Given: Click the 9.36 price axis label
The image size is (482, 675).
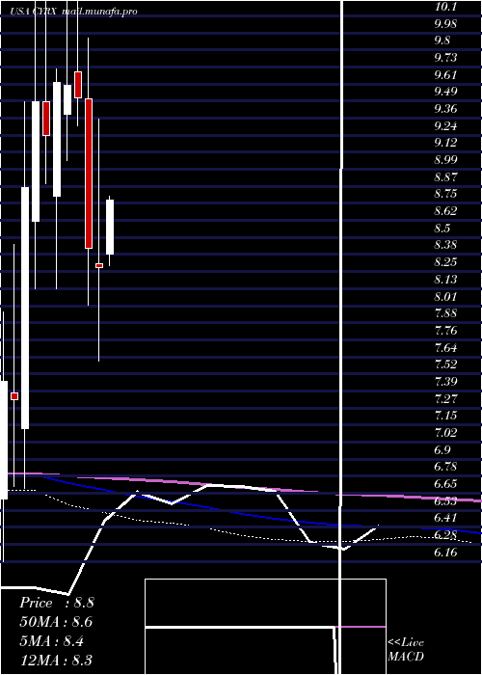Looking at the screenshot, I should [445, 108].
